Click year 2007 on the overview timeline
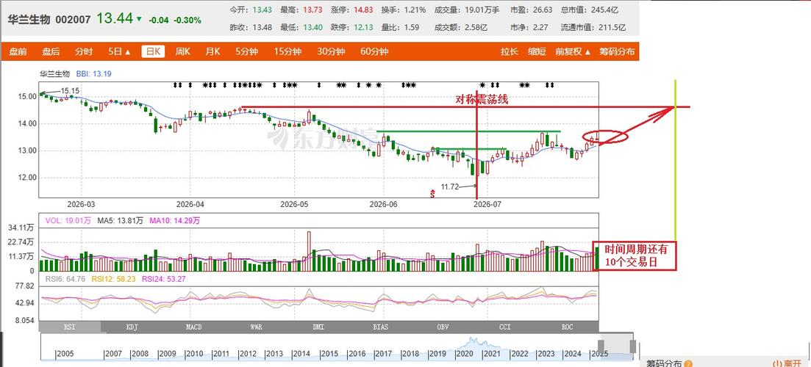 point(112,354)
